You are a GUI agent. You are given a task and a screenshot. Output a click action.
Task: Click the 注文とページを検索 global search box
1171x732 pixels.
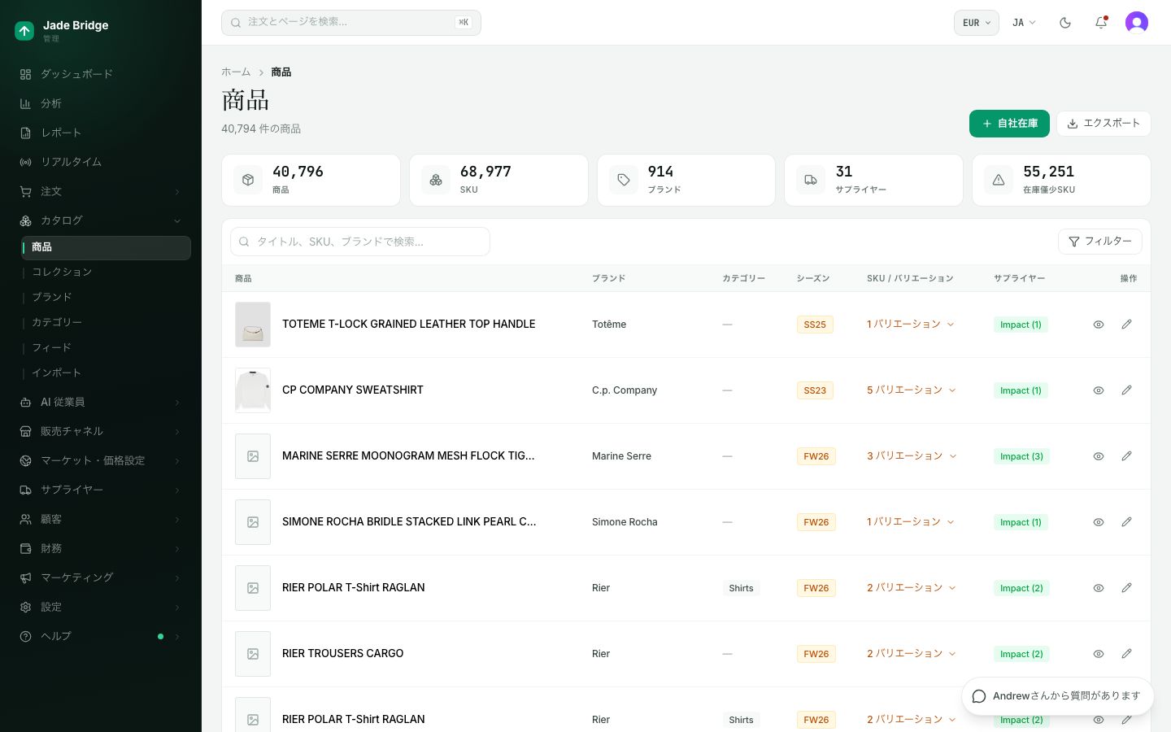coord(351,23)
